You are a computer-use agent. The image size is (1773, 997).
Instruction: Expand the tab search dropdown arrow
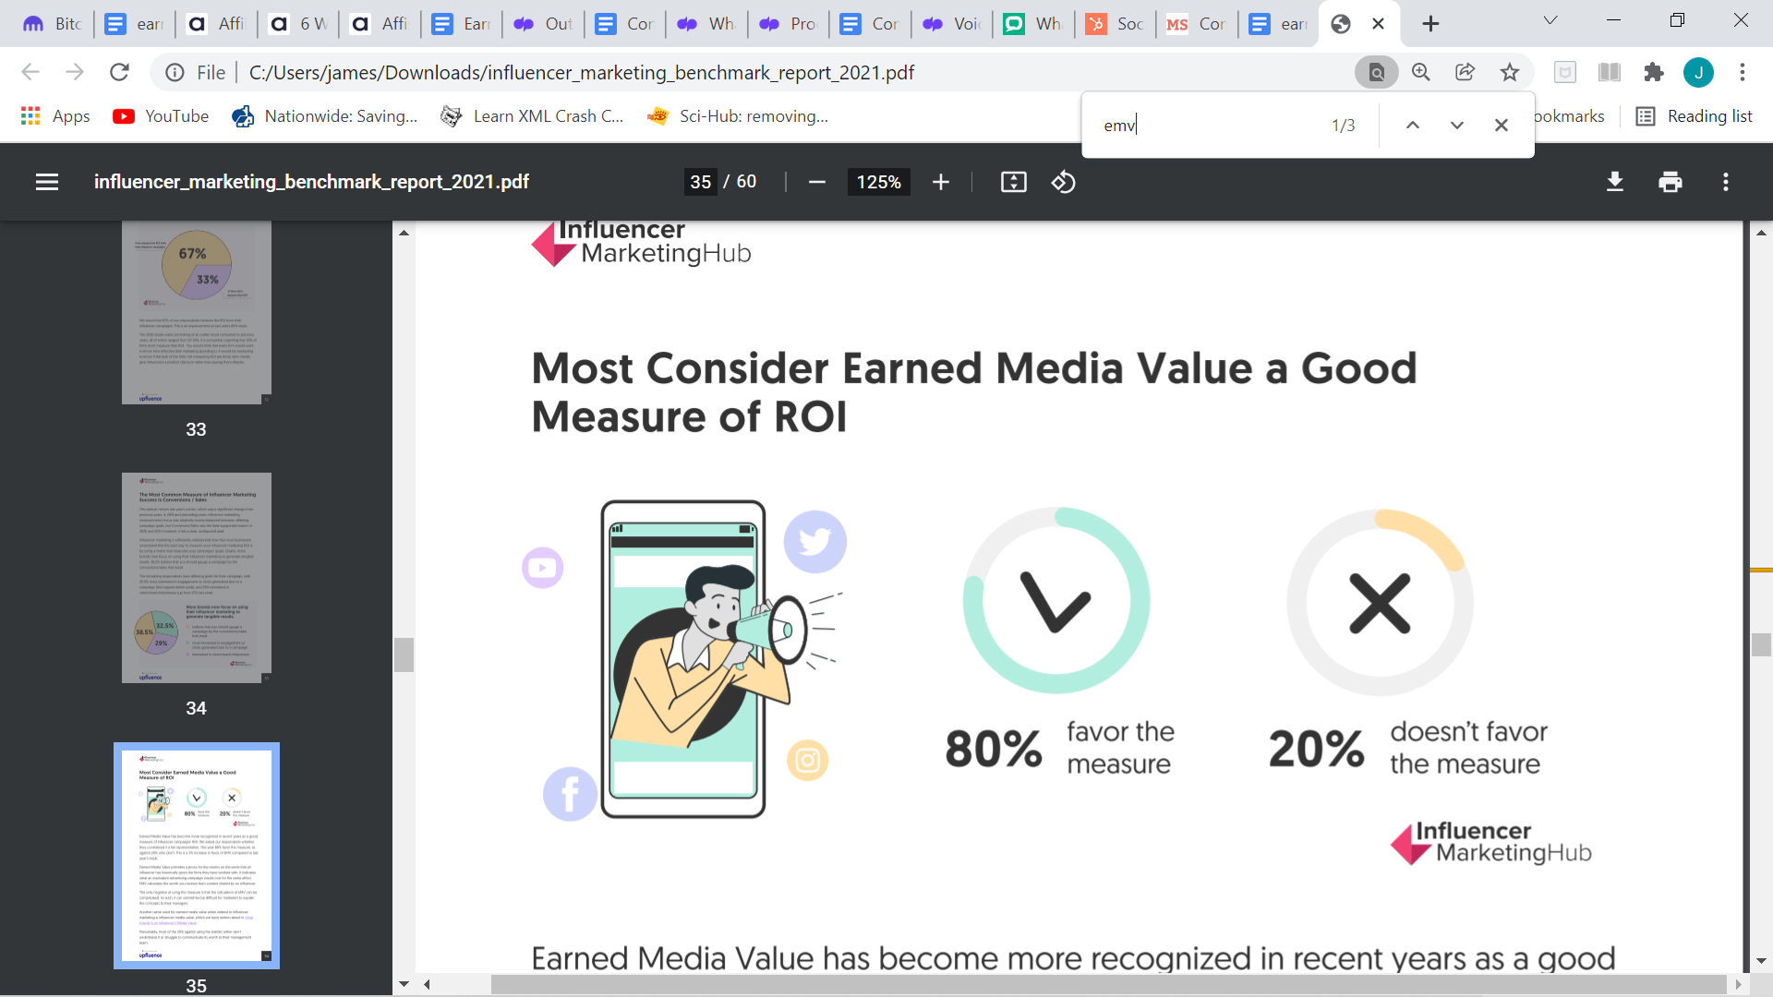pos(1550,20)
